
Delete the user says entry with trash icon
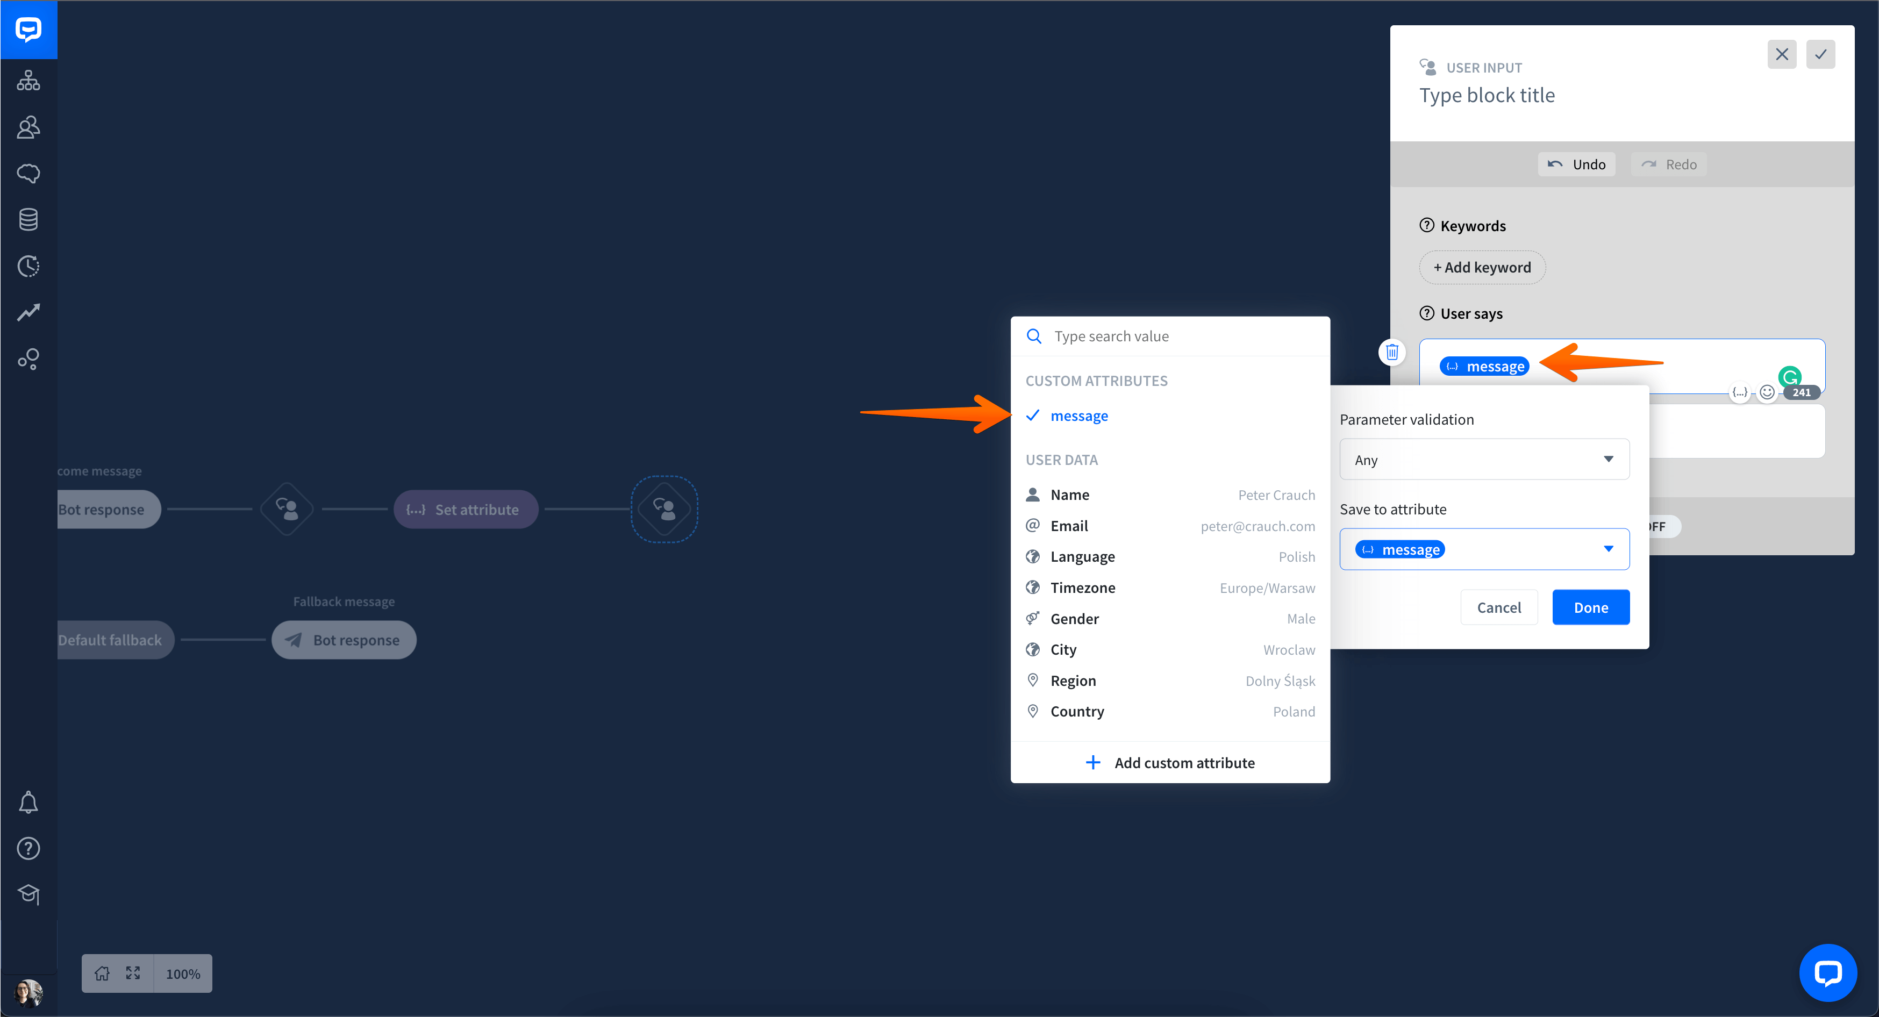click(1392, 352)
